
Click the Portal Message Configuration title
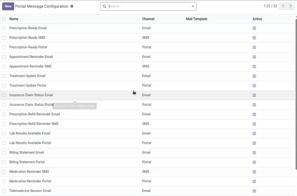pos(42,6)
